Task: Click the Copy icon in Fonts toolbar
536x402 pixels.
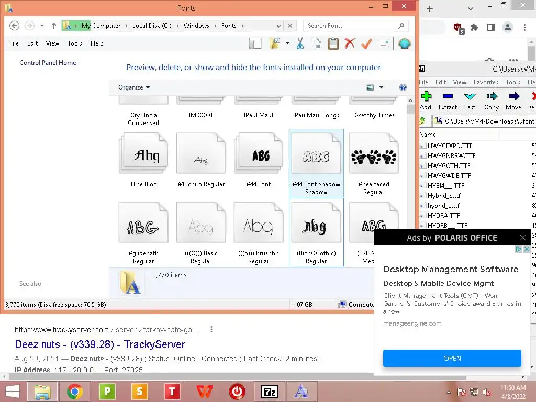Action: click(x=317, y=43)
